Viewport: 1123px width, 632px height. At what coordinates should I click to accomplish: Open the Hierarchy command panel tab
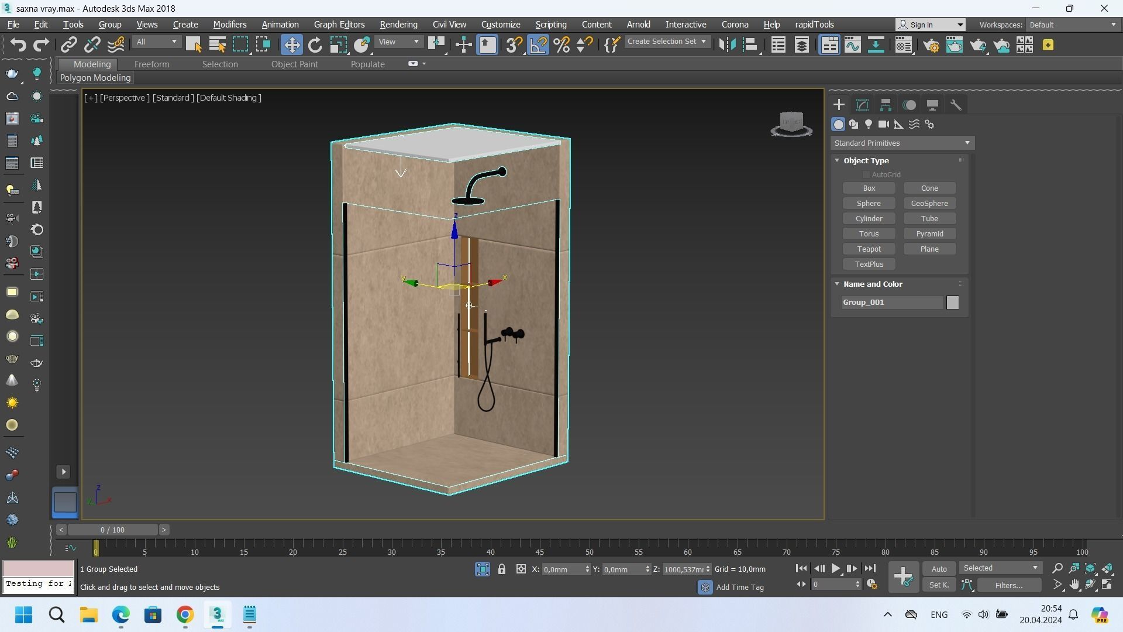coord(886,105)
